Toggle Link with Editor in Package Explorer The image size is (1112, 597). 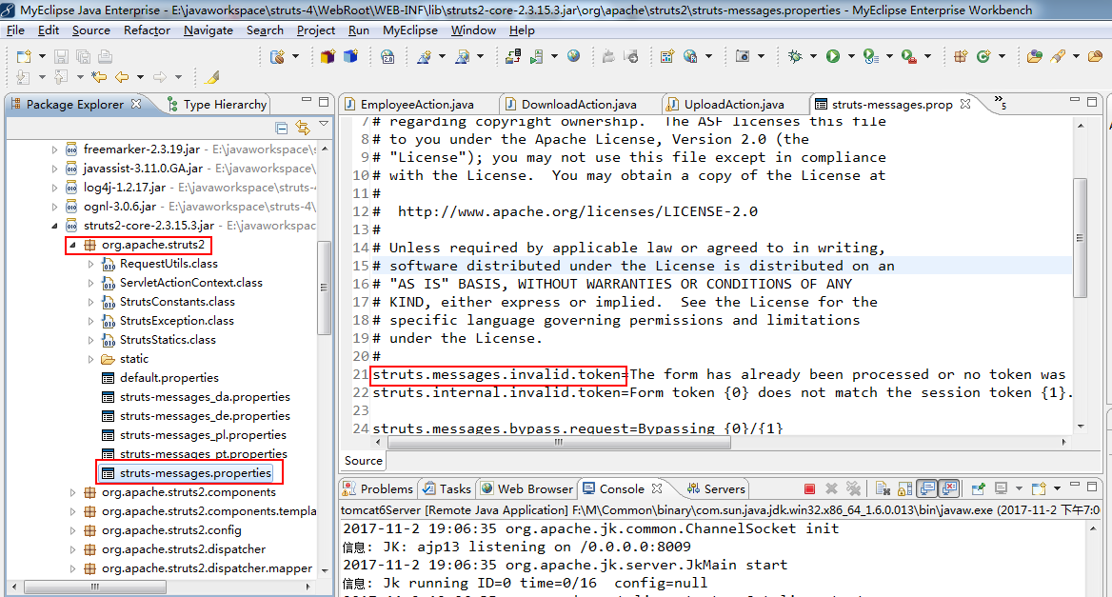(303, 128)
